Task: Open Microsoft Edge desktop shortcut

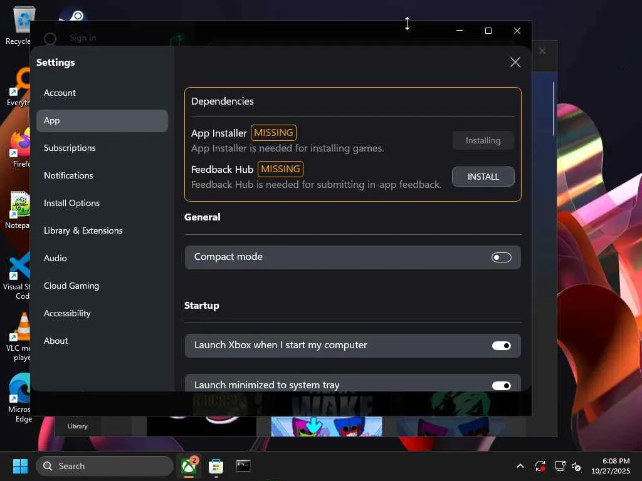Action: point(19,399)
